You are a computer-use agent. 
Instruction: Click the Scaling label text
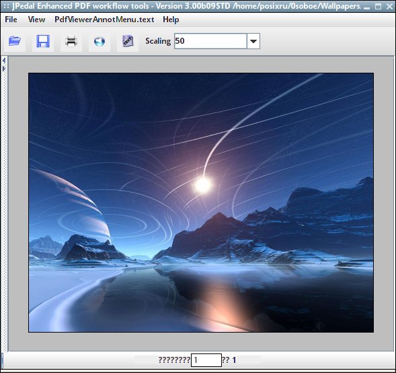(x=158, y=41)
